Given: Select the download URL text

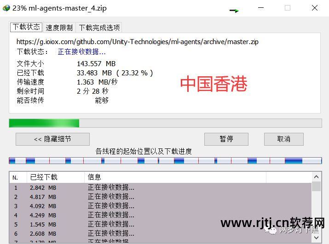Looking at the screenshot, I should pos(138,42).
